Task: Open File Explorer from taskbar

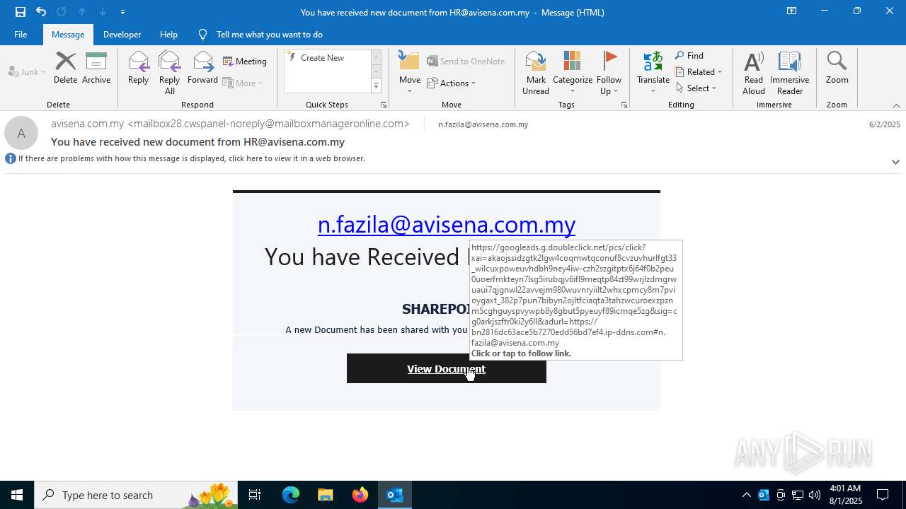Action: click(x=325, y=495)
